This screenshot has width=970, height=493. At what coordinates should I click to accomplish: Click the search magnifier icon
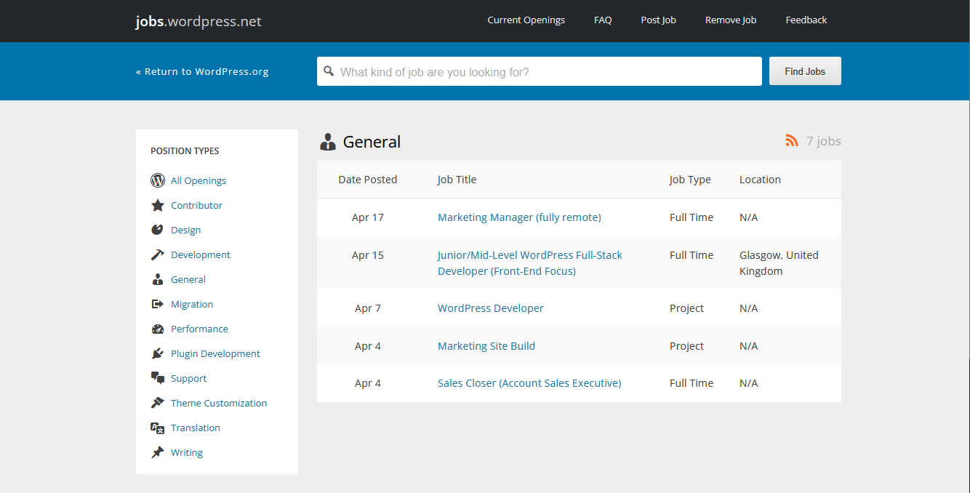pos(329,71)
